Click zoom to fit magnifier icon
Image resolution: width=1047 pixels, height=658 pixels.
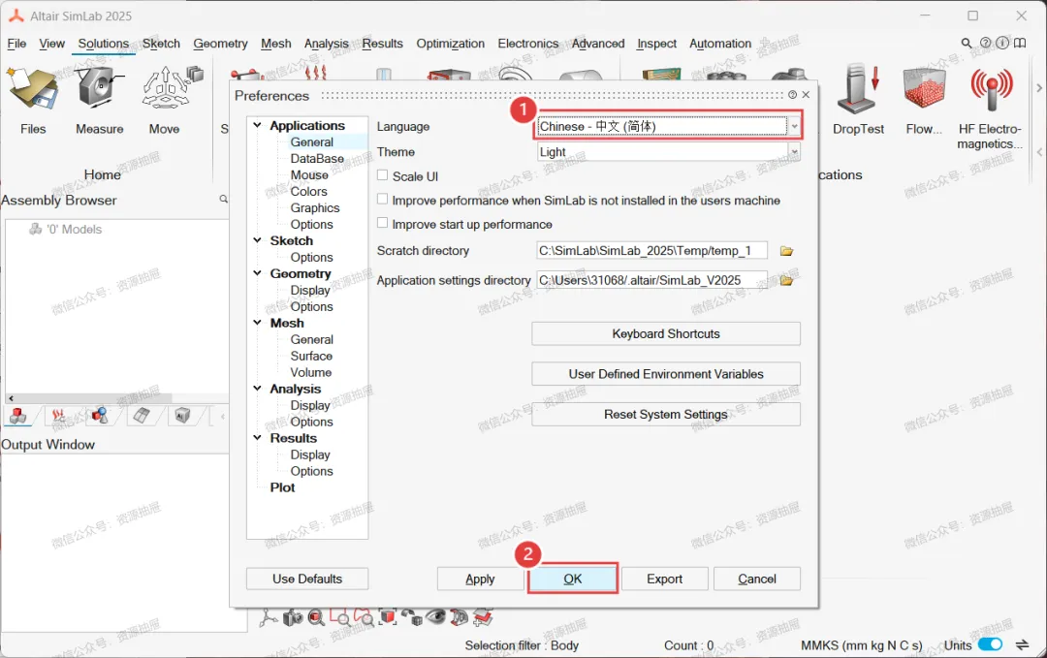(x=316, y=617)
